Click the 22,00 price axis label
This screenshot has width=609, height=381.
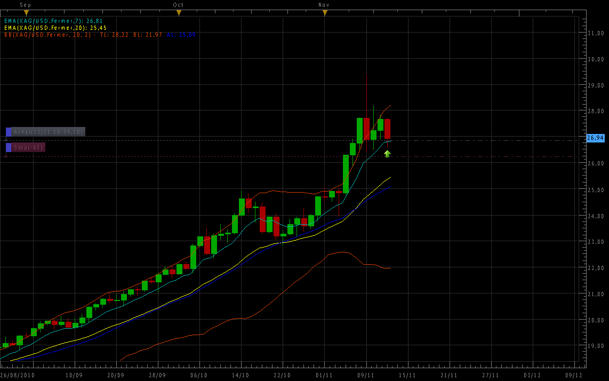[595, 268]
